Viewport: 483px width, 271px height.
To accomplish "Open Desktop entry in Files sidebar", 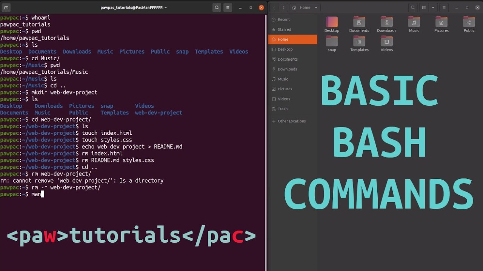I will (x=292, y=49).
